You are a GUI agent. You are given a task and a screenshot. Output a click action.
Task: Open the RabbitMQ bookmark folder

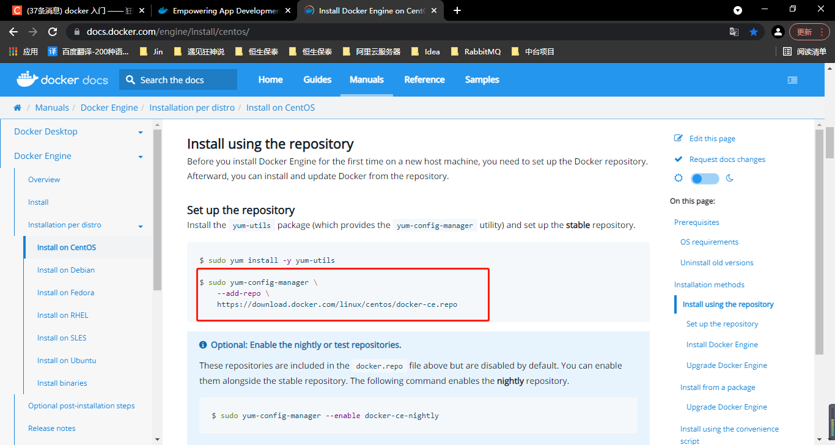tap(476, 51)
